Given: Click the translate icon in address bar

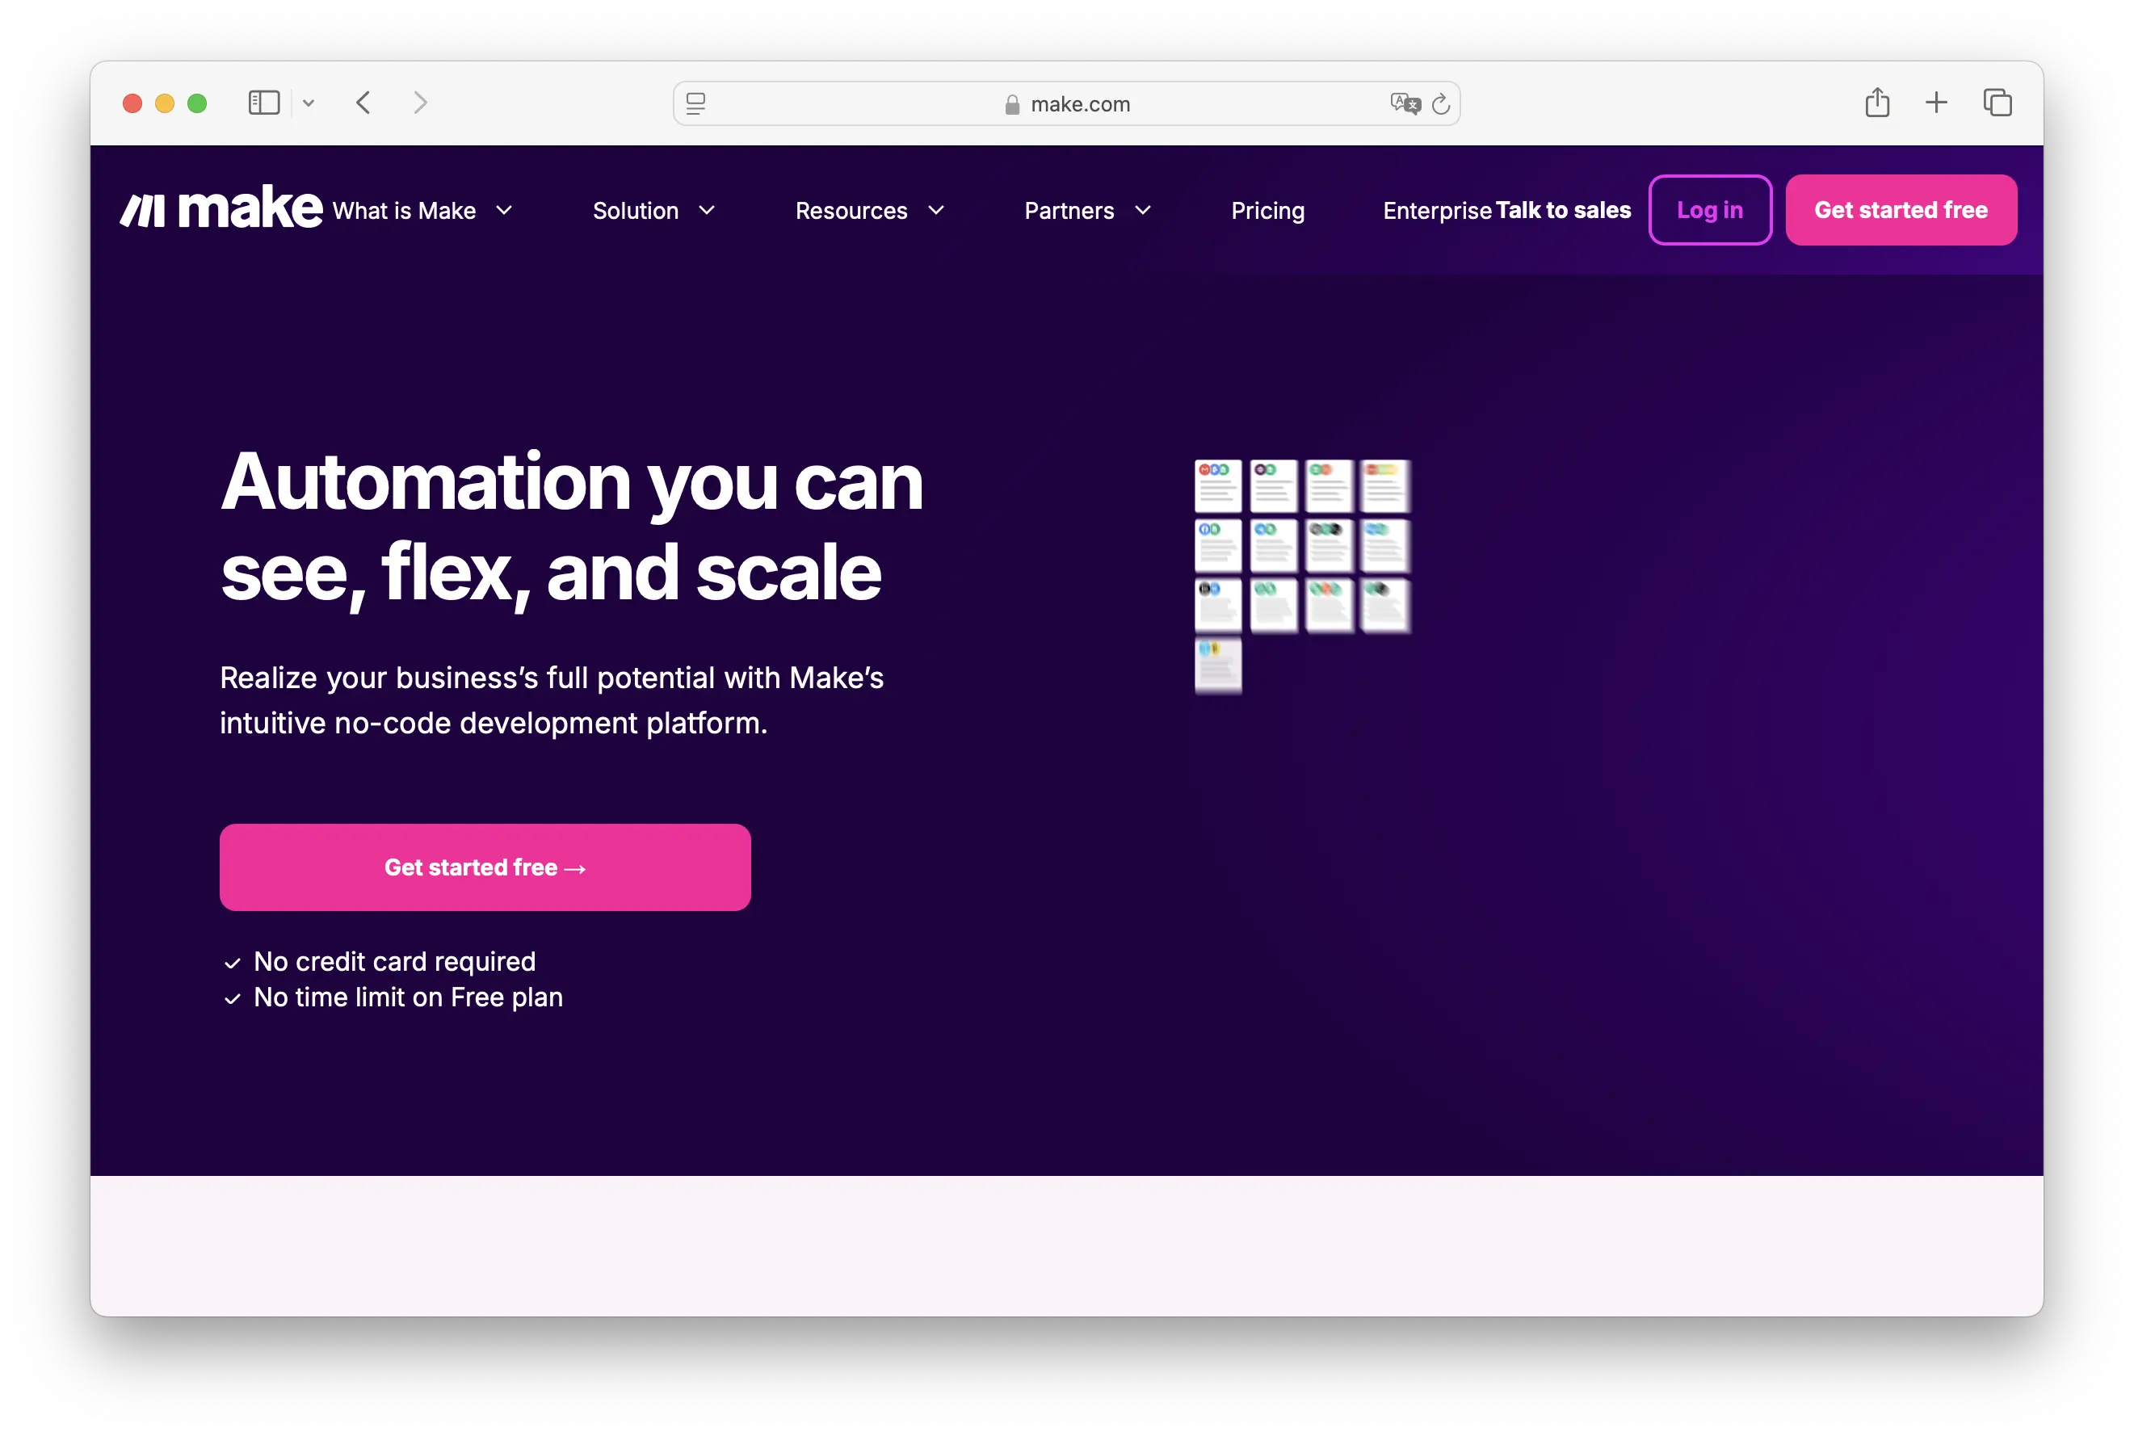Looking at the screenshot, I should (1404, 103).
